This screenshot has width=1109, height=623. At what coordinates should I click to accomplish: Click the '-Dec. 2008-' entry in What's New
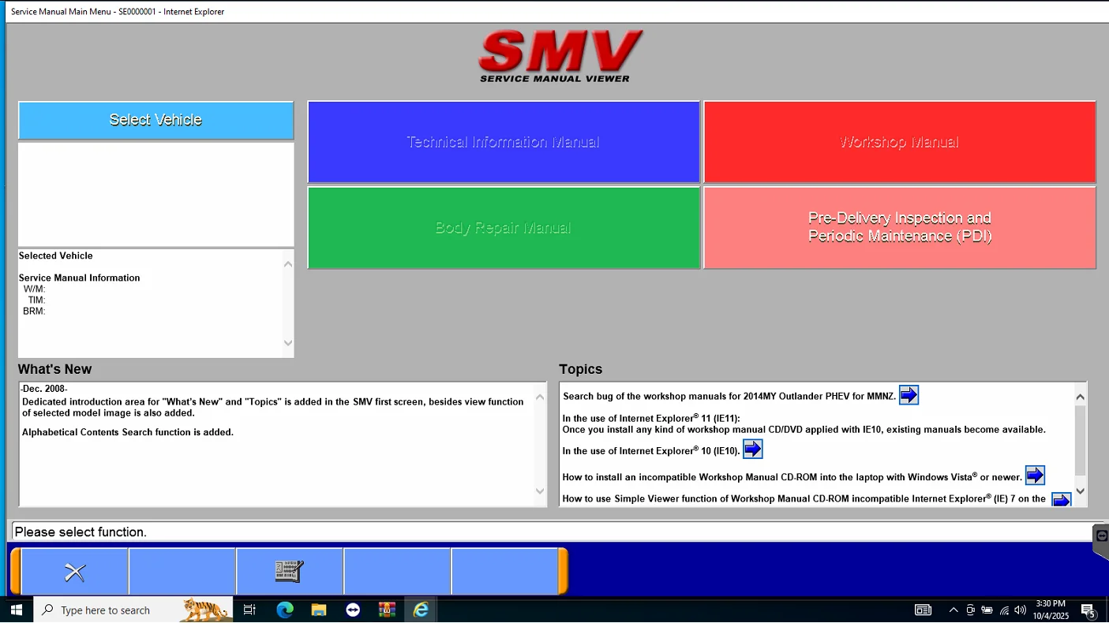click(44, 389)
